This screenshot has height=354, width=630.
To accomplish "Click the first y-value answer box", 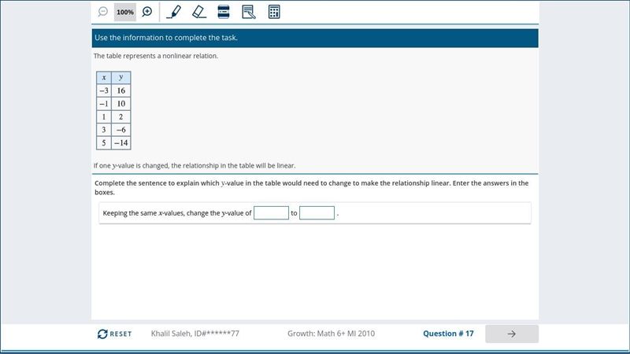I will [x=271, y=212].
